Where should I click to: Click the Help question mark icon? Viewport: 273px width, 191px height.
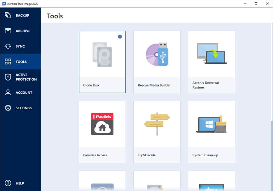(x=8, y=183)
